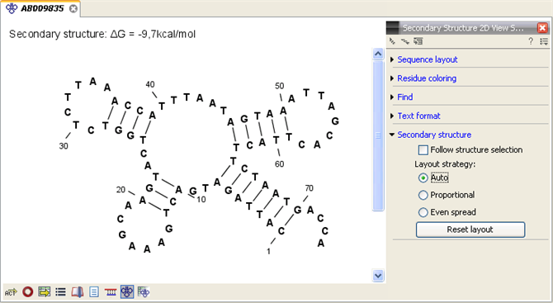Select the AB009835 tab
The height and width of the screenshot is (303, 553).
point(41,8)
